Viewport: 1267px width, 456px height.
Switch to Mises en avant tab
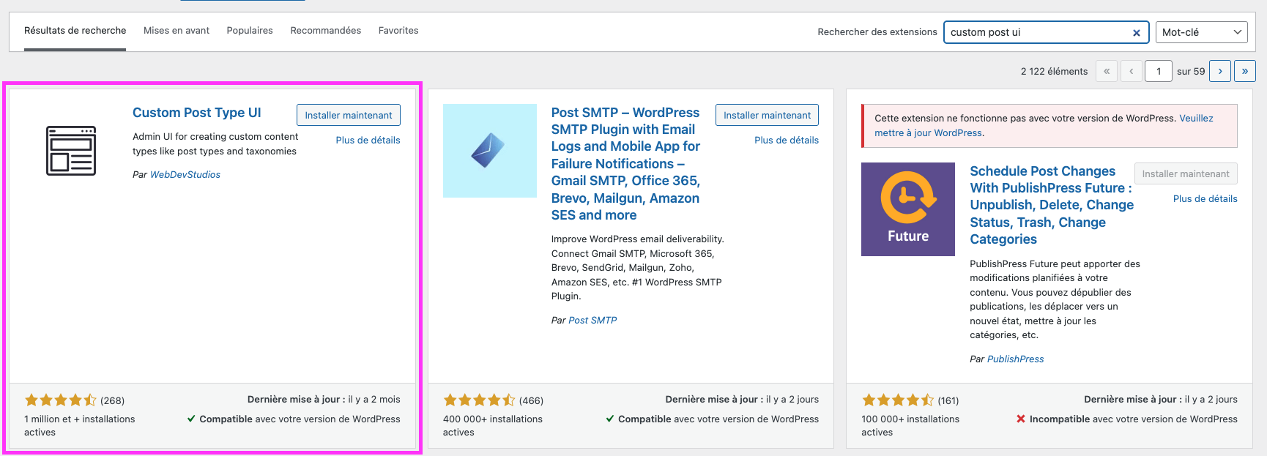pos(177,31)
